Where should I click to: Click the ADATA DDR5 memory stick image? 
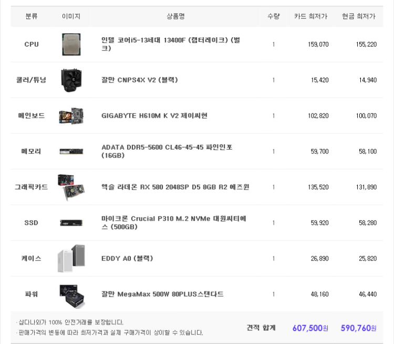tap(71, 151)
